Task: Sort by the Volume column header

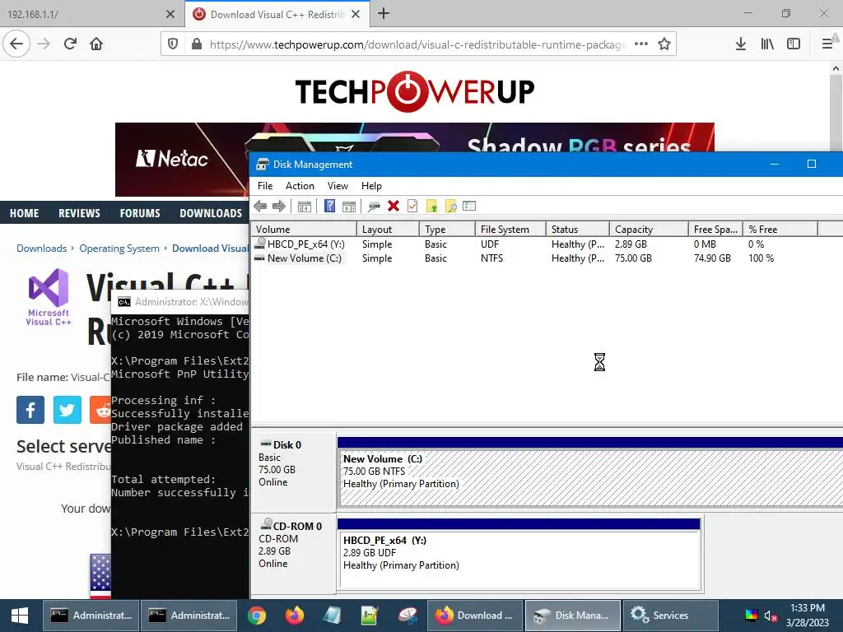Action: click(304, 229)
